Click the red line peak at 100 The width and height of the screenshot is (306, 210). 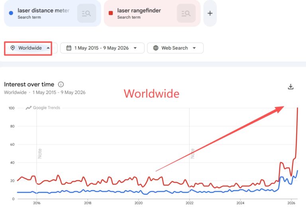297,108
